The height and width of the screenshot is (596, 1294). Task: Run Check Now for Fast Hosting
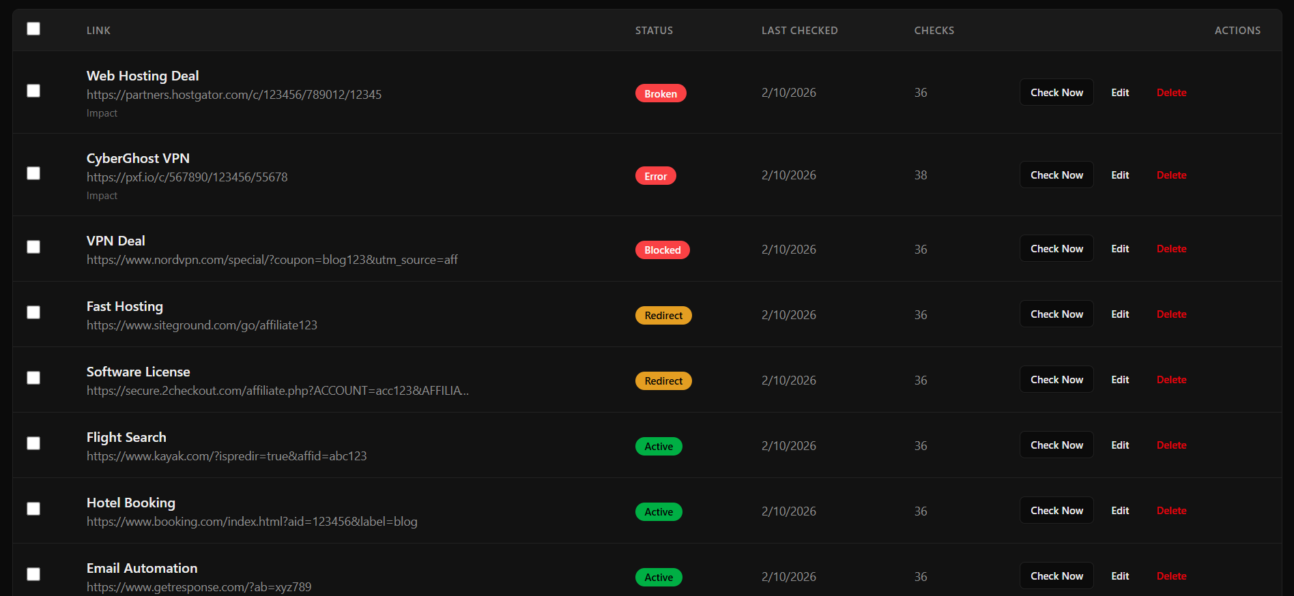point(1056,314)
